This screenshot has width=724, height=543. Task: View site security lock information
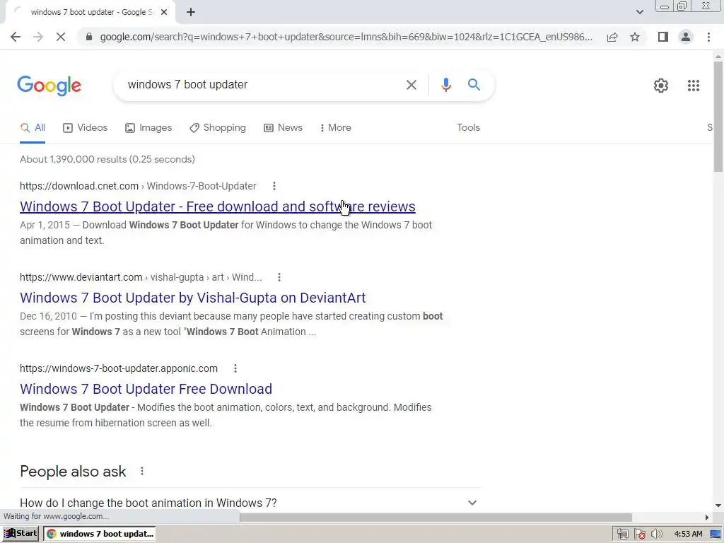pyautogui.click(x=89, y=37)
